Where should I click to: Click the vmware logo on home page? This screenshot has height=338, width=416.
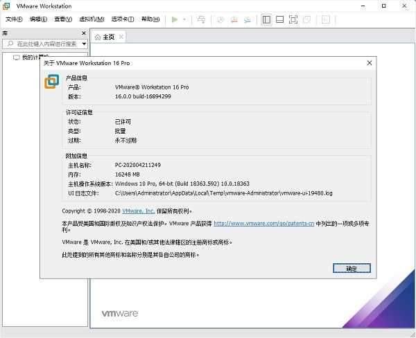tap(120, 313)
